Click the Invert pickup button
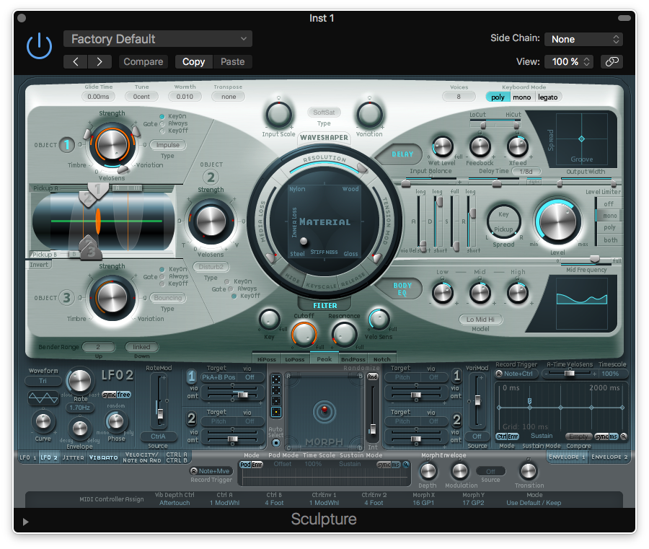This screenshot has width=649, height=549. pos(39,265)
